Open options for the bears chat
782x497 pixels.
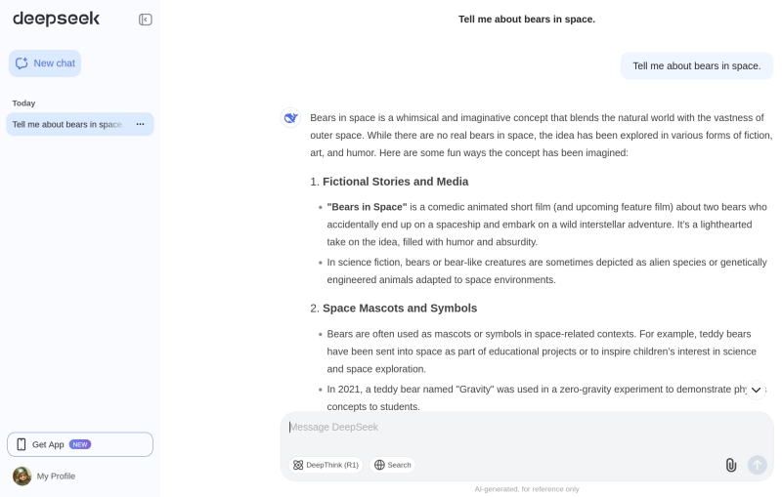click(x=140, y=124)
